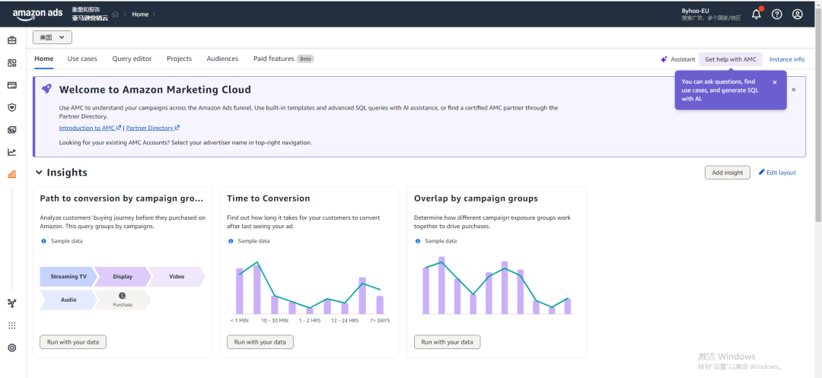Open the billing card icon in sidebar
This screenshot has height=378, width=822.
point(11,85)
